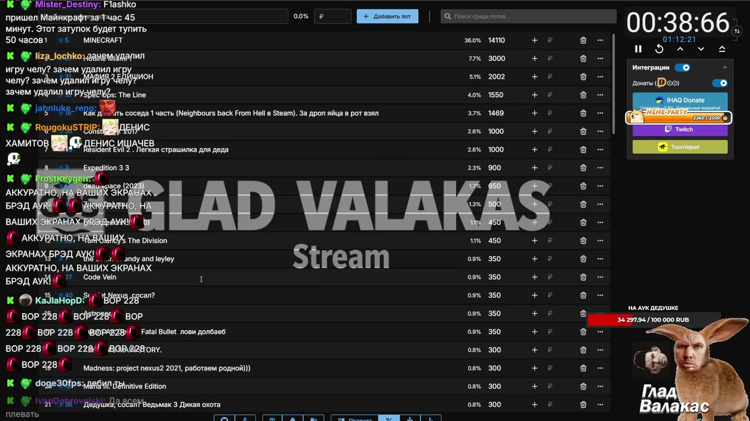The image size is (750, 421).
Task: Click plus on the Resident Evil 2 row
Action: pyautogui.click(x=534, y=150)
